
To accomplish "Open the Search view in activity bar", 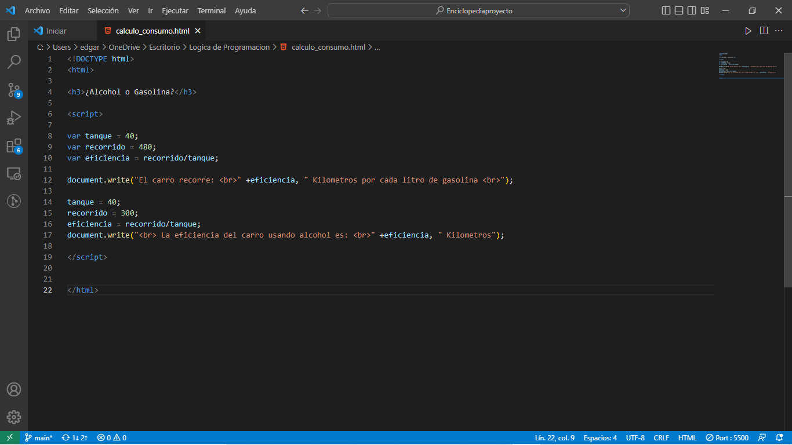I will pos(14,61).
